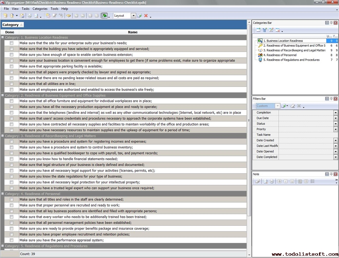The height and width of the screenshot is (258, 339).
Task: Click the bullet list icon in Note toolbar
Action: [312, 181]
